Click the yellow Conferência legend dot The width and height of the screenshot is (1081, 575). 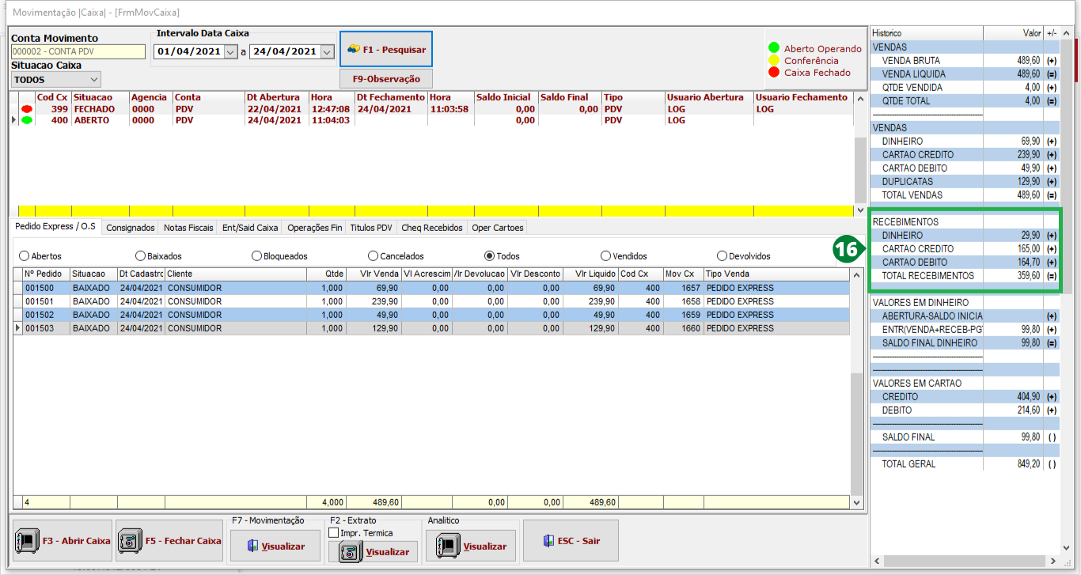(x=774, y=60)
